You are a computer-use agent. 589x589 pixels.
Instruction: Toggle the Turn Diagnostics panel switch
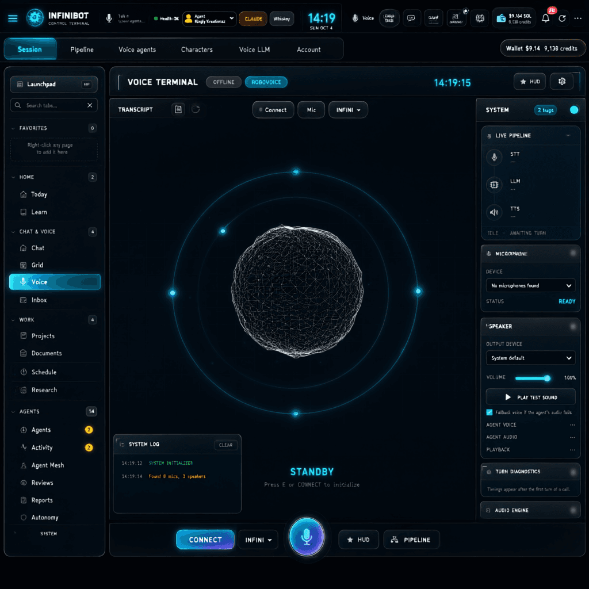click(573, 472)
